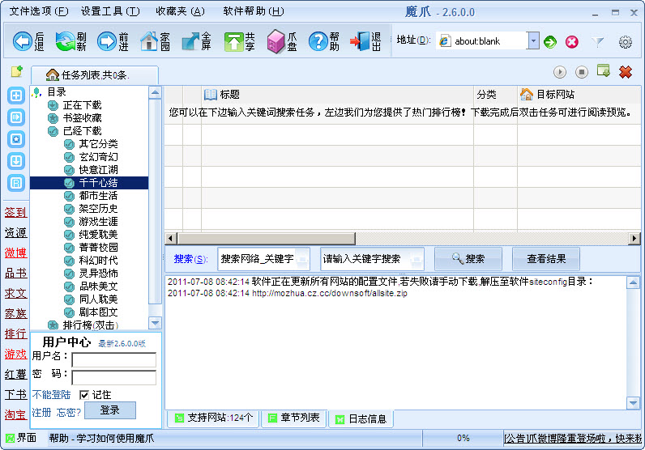Select the 任务列表 tab
This screenshot has height=450, width=645.
coord(95,75)
